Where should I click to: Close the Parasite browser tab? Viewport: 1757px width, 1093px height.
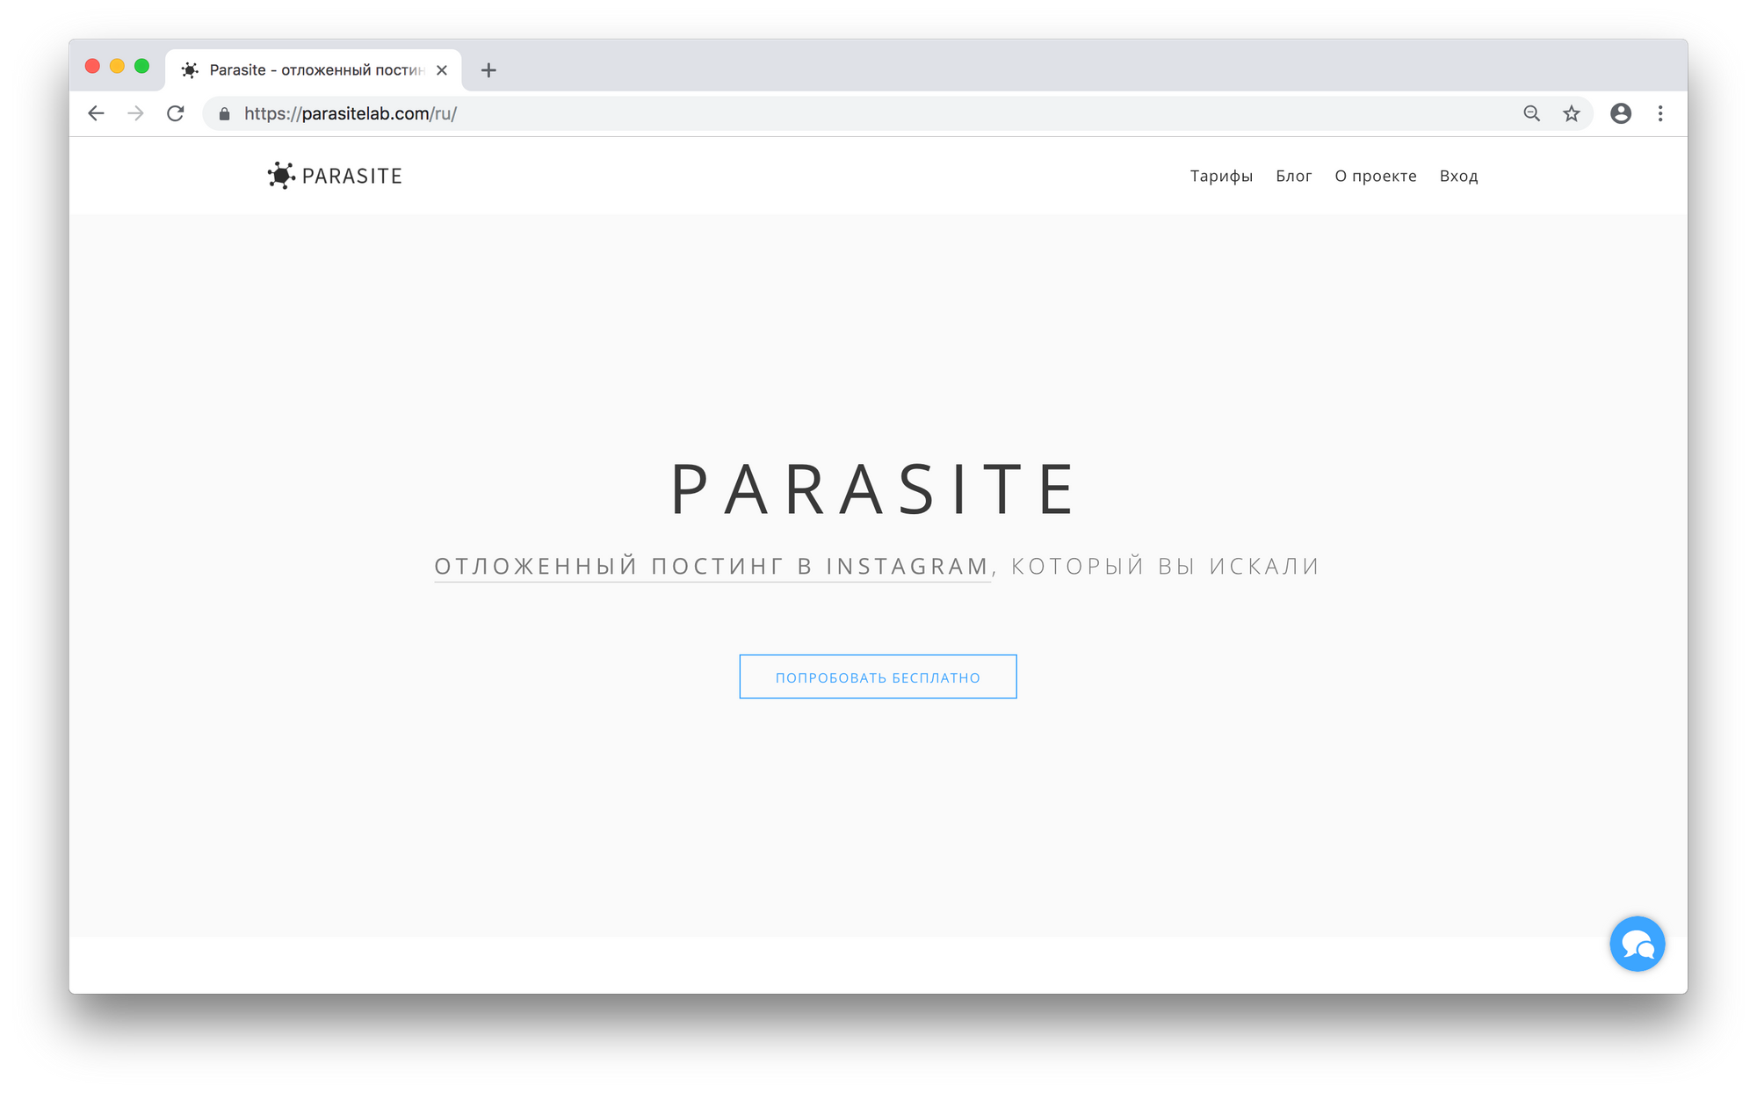click(442, 70)
